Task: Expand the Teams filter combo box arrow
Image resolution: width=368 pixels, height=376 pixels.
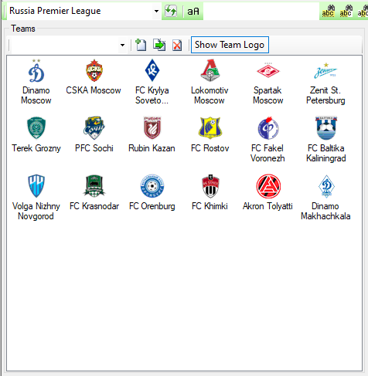Action: coord(122,46)
